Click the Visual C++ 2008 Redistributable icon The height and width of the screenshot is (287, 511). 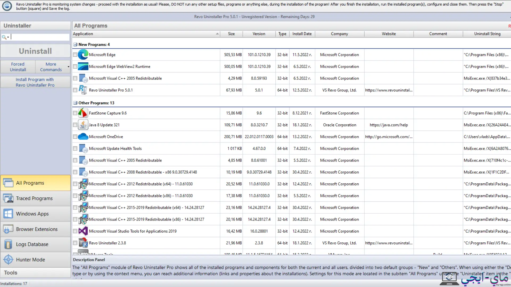click(x=83, y=172)
